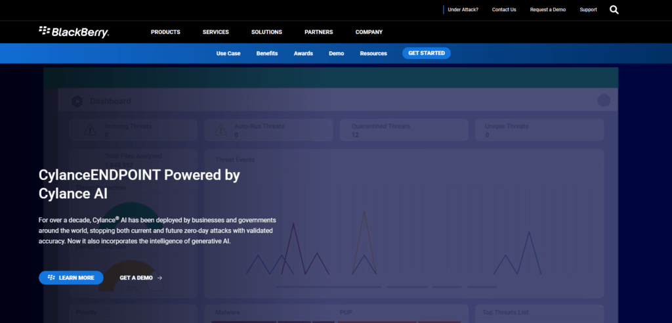Image resolution: width=672 pixels, height=323 pixels.
Task: Expand the Company navigation menu
Action: point(369,32)
